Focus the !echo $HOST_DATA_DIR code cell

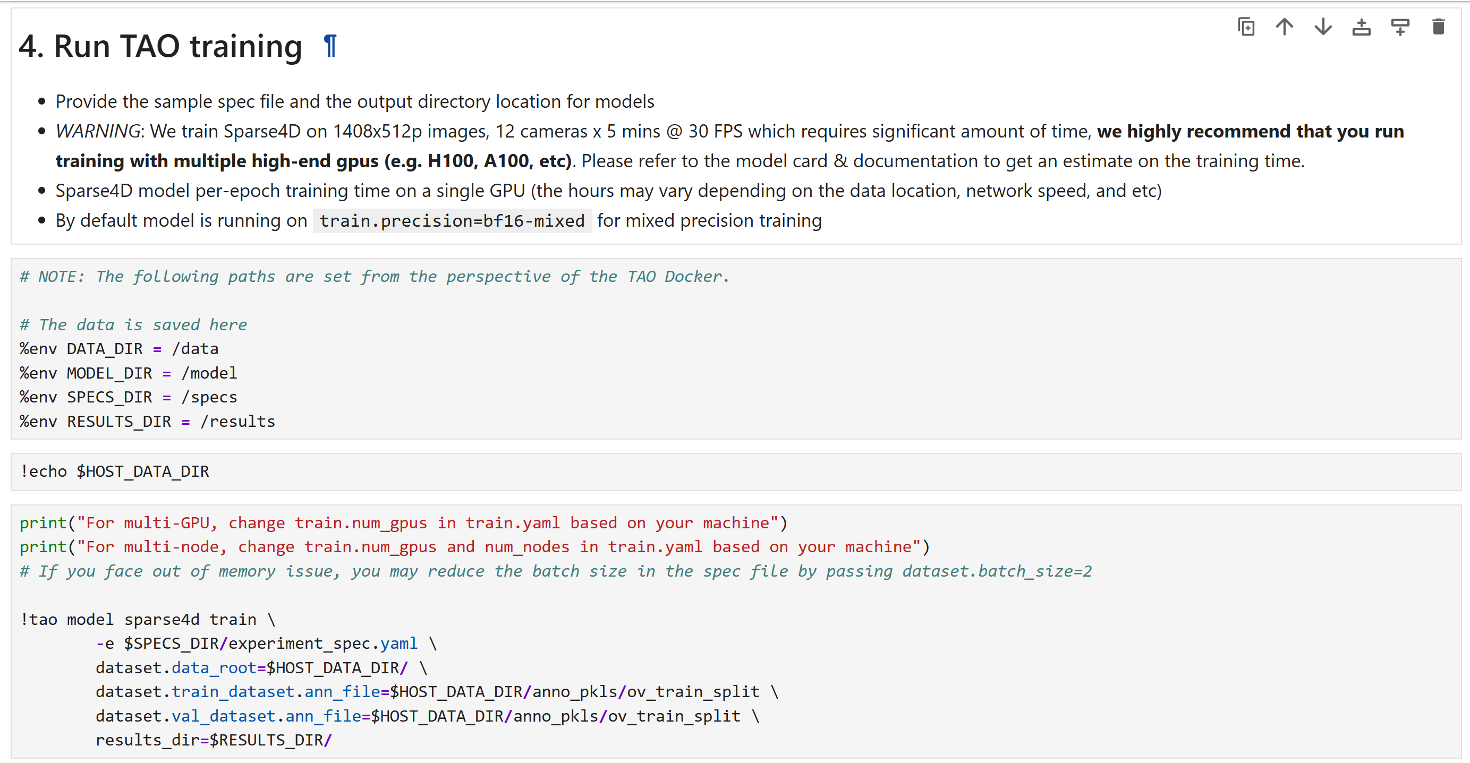[115, 471]
